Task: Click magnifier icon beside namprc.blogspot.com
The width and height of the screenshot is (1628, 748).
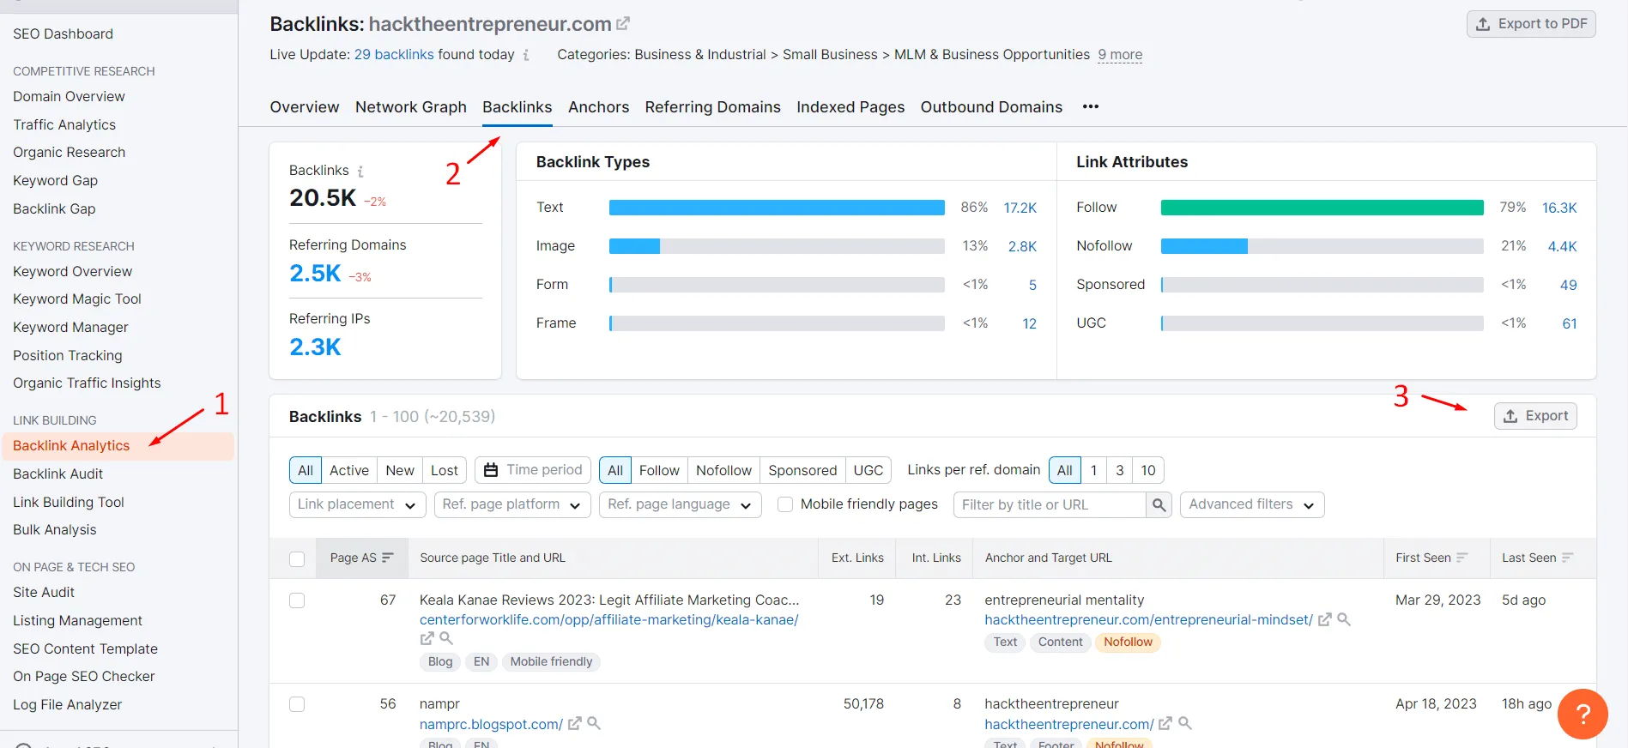Action: click(x=594, y=724)
